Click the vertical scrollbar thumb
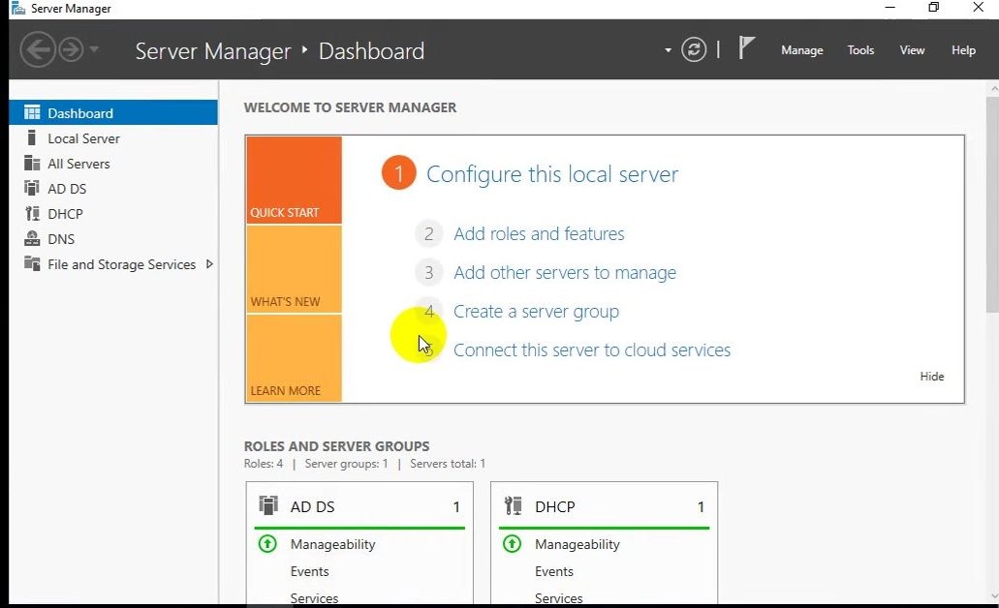999x608 pixels. tap(992, 204)
